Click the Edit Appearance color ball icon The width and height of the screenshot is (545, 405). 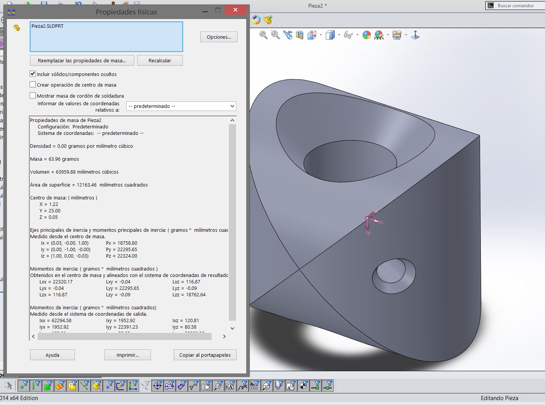pos(367,35)
